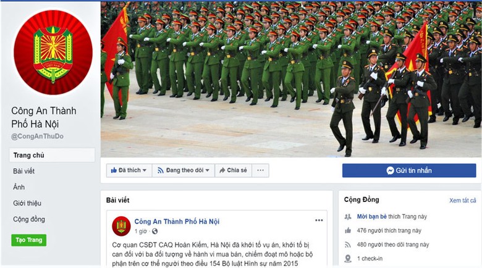Click the post author avatar icon

121,226
